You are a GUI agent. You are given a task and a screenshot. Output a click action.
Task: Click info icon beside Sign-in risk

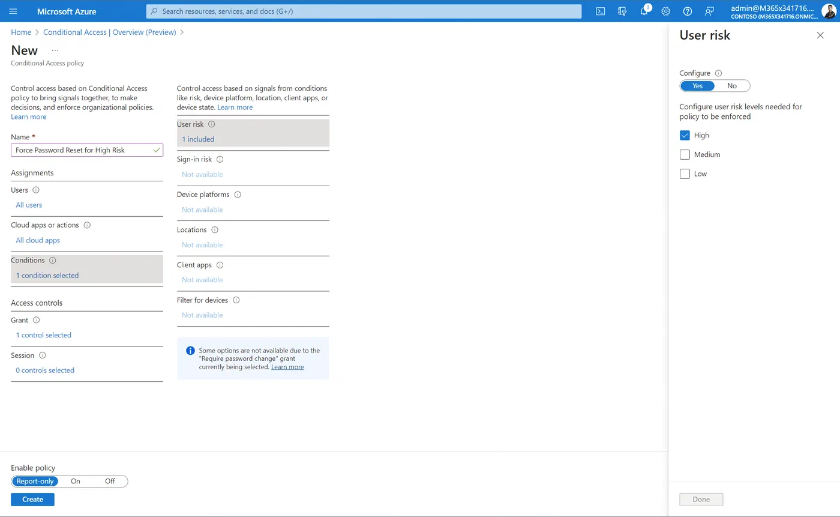click(220, 160)
